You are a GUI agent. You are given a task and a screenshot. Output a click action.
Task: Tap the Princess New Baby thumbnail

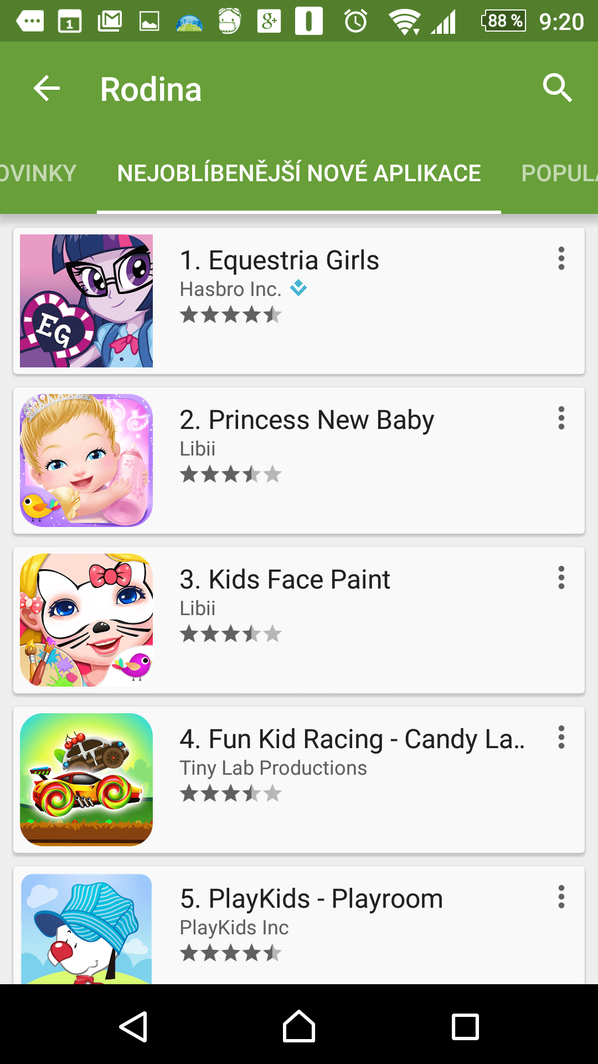86,461
